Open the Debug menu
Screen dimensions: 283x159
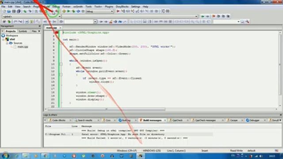[56, 7]
